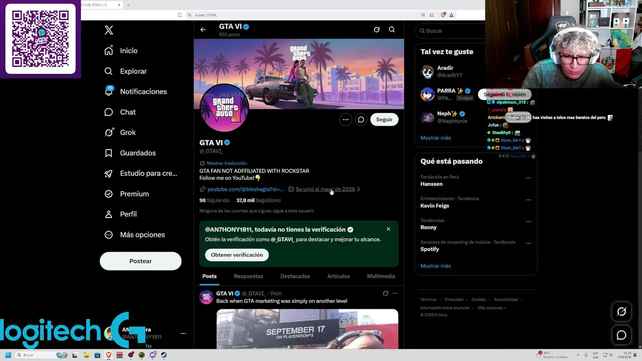Screen dimensions: 642x361
Task: Click the back arrow on profile header
Action: click(x=203, y=30)
